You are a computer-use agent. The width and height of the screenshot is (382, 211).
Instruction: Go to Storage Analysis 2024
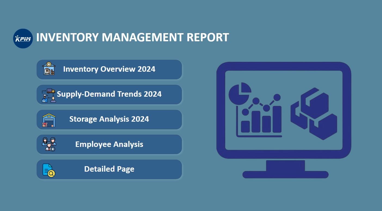(x=109, y=119)
